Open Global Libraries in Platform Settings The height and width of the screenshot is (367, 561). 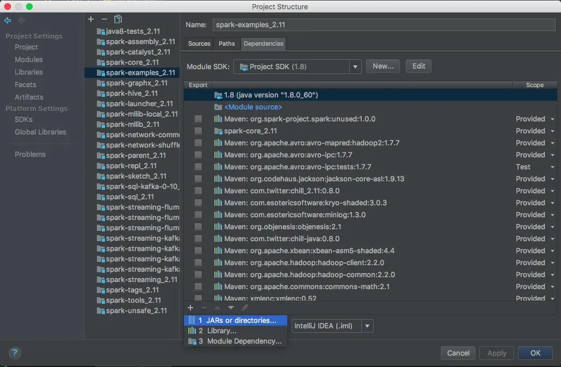point(40,132)
